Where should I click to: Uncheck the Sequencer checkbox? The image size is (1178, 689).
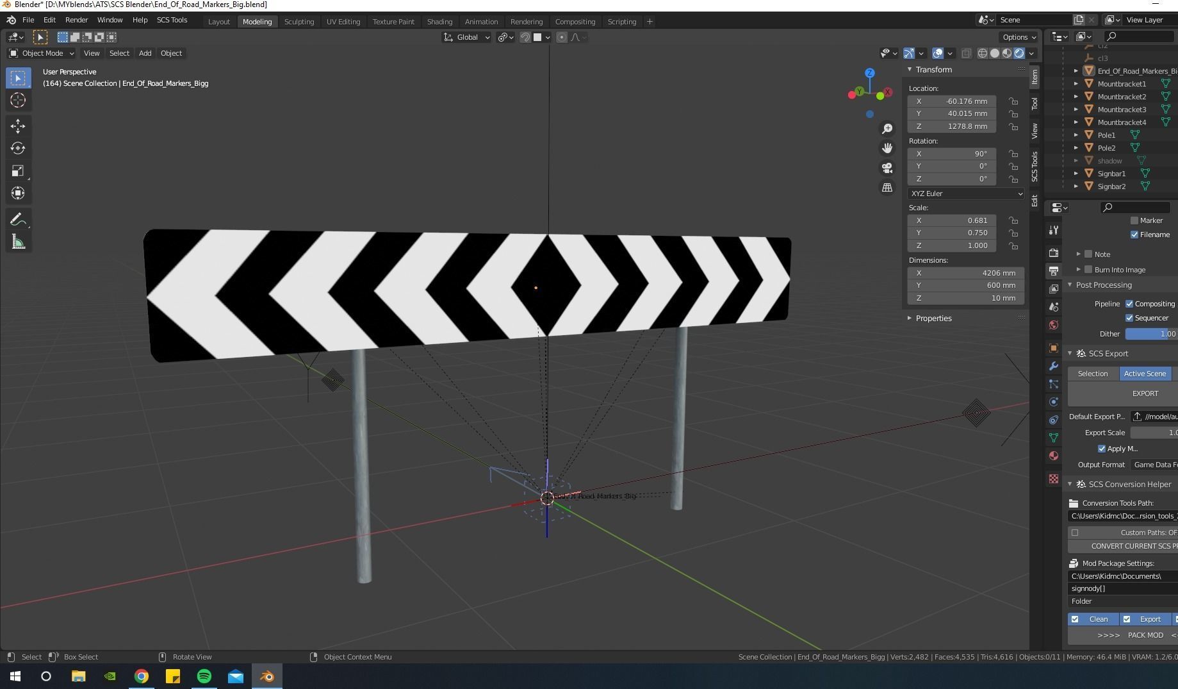click(x=1129, y=317)
